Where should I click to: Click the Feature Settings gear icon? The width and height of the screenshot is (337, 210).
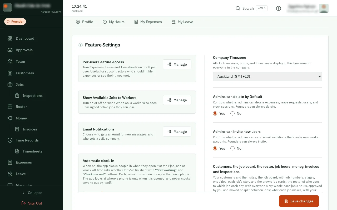[81, 45]
